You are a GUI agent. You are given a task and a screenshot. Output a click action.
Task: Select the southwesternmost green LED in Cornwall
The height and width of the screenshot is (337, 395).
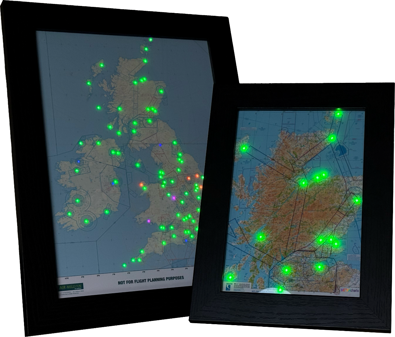[x=124, y=265]
